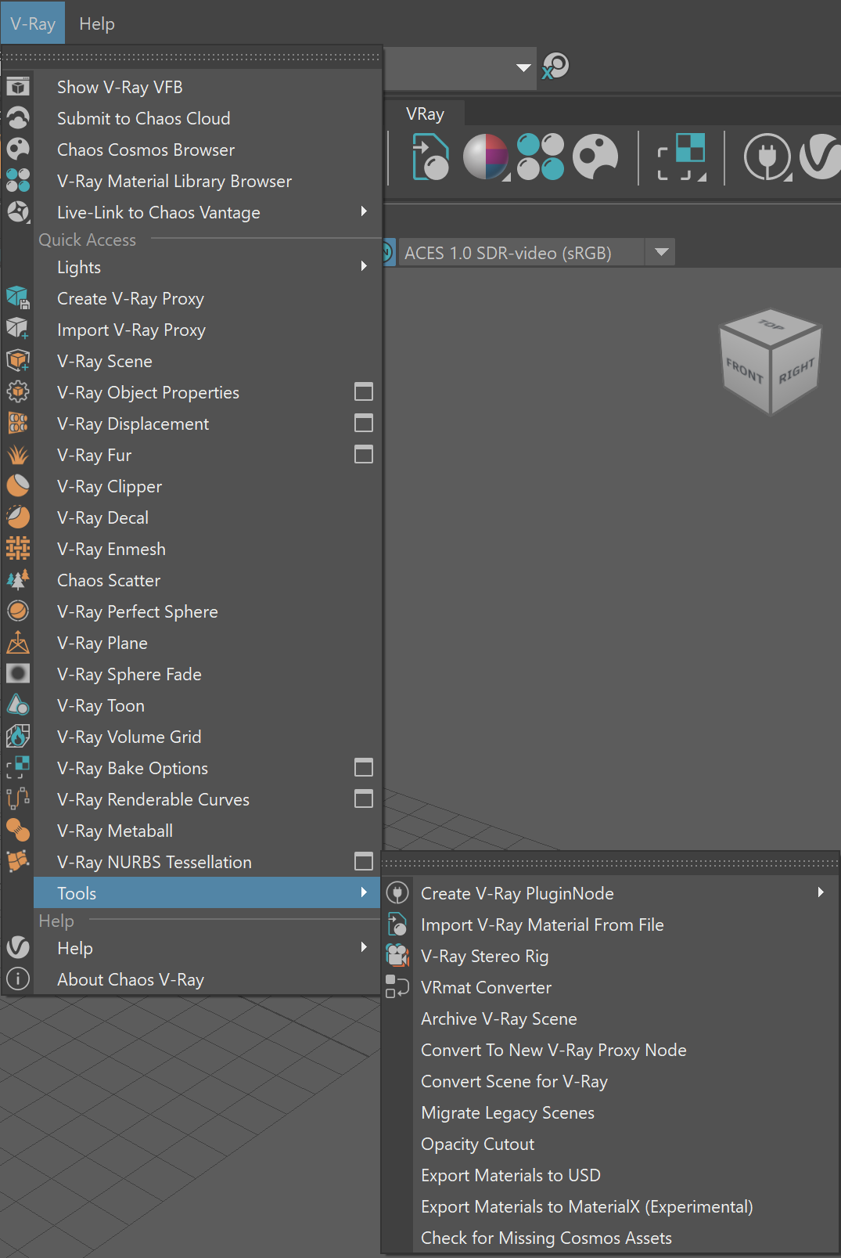The image size is (841, 1258).
Task: Tear off the V-Ray menu dotted handle
Action: (192, 57)
